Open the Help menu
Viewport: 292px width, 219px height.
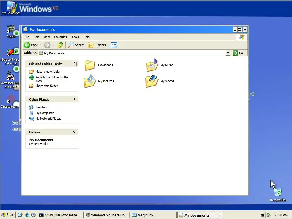tap(86, 37)
